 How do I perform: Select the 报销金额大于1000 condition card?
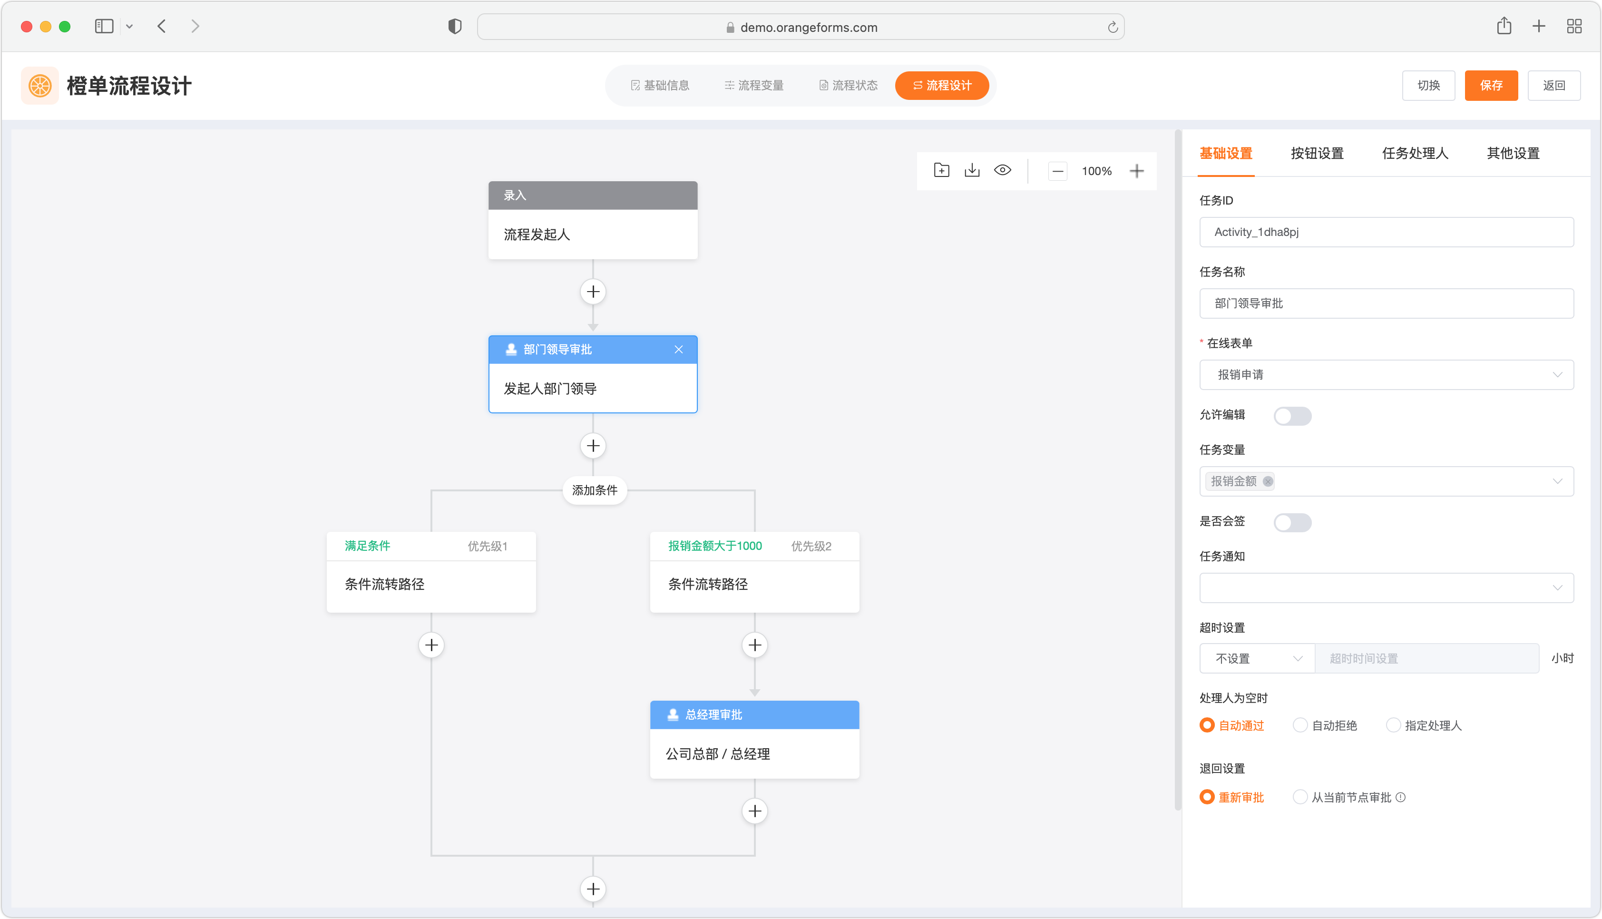click(x=754, y=572)
